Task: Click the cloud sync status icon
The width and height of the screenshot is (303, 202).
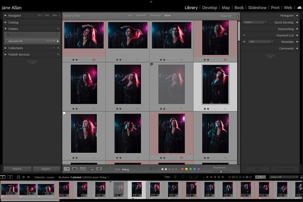Action: click(299, 8)
